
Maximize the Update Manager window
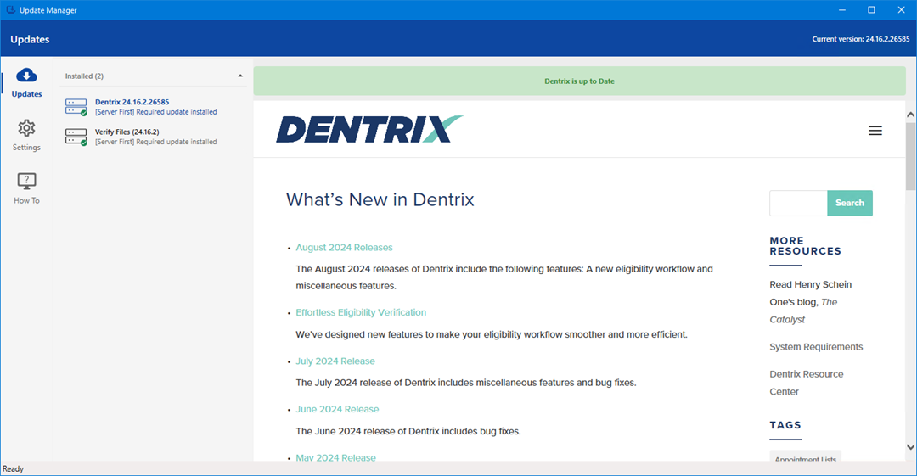(871, 9)
